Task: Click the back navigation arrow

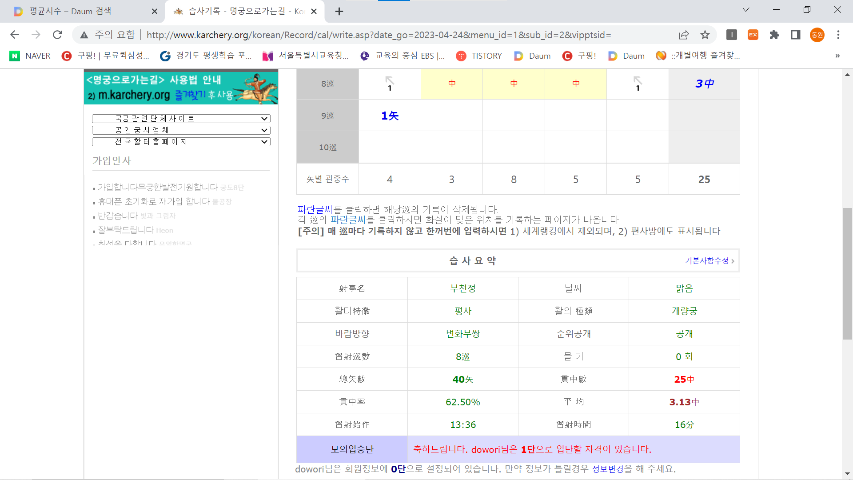Action: (x=15, y=35)
